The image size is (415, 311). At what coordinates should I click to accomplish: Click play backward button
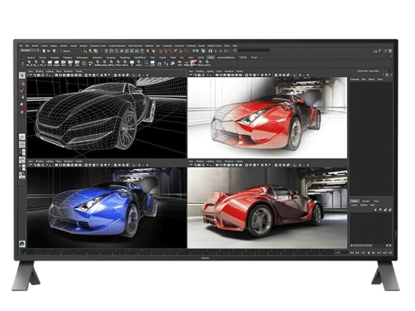[x=368, y=253]
